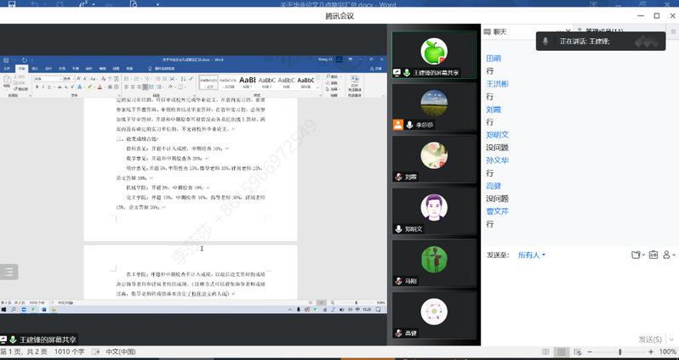This screenshot has width=679, height=360.
Task: Click sender name 田萌 in chat
Action: click(494, 58)
